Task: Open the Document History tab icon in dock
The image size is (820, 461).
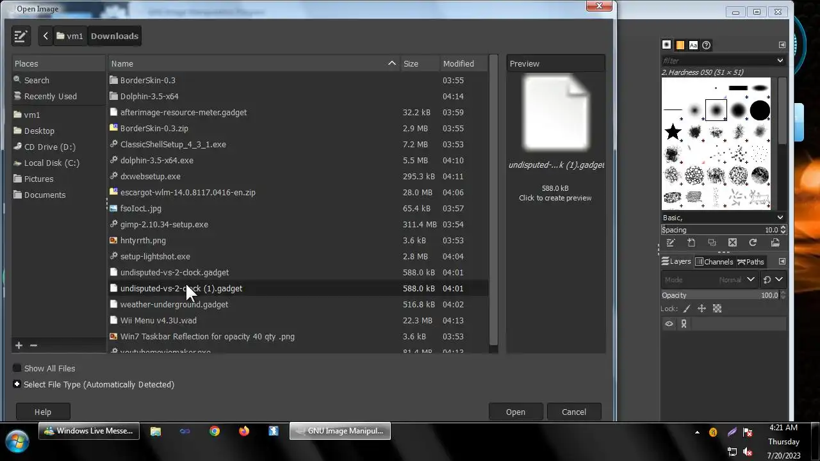Action: coord(706,45)
